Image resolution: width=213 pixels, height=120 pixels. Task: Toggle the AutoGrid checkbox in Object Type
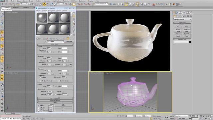tap(177, 25)
